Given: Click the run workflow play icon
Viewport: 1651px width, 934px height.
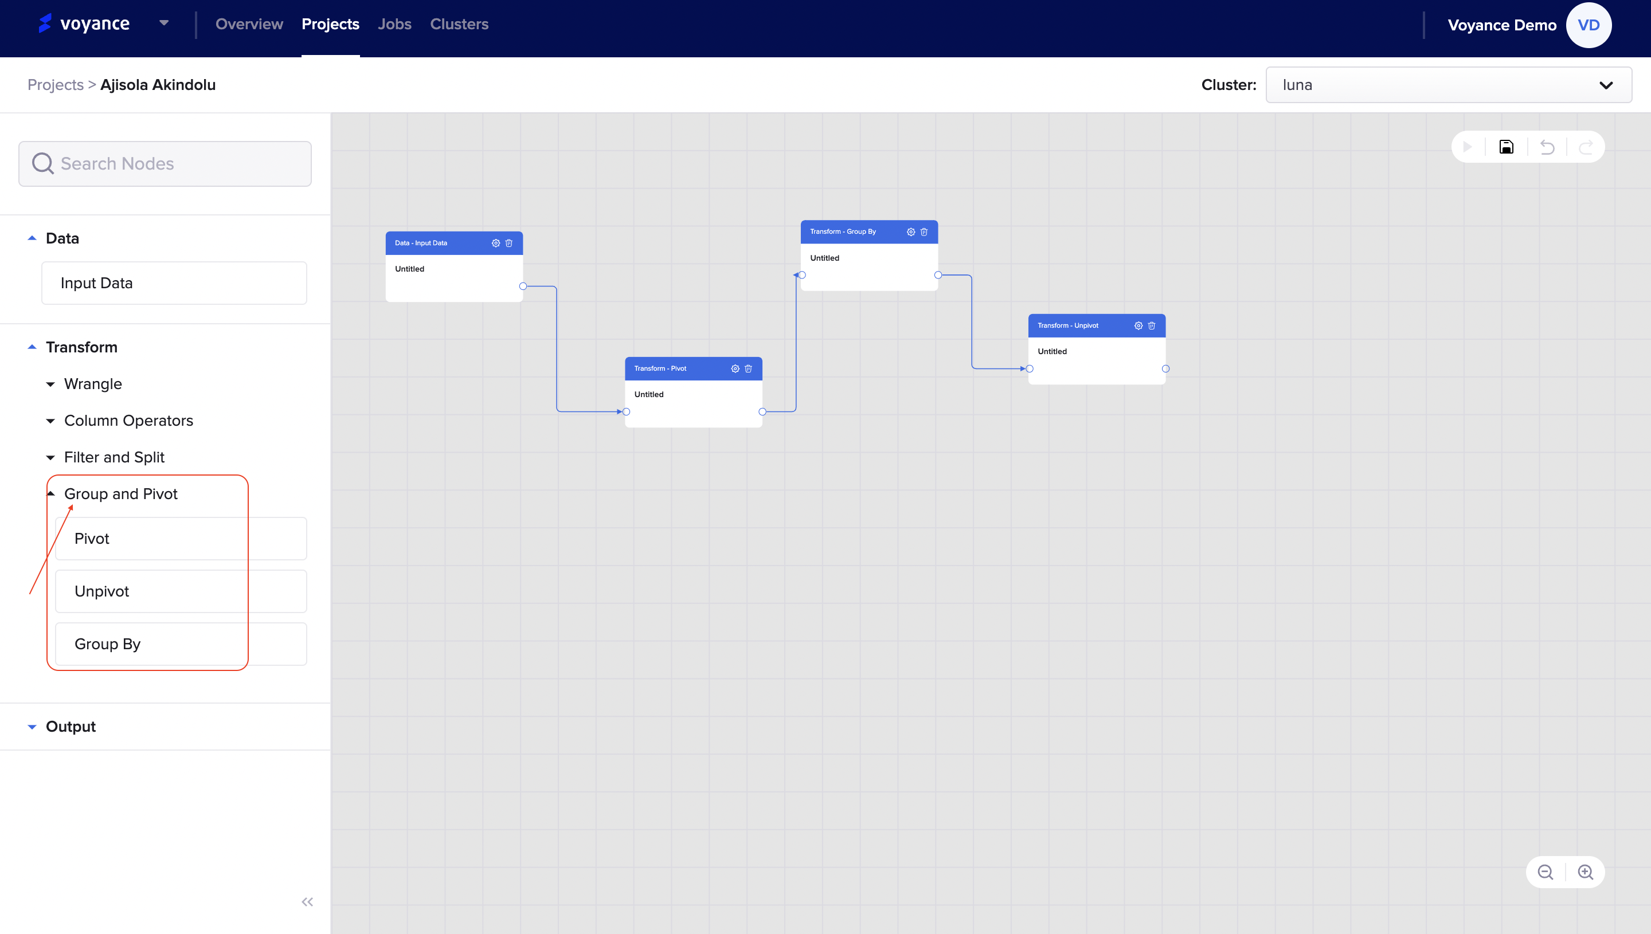Looking at the screenshot, I should click(x=1468, y=147).
